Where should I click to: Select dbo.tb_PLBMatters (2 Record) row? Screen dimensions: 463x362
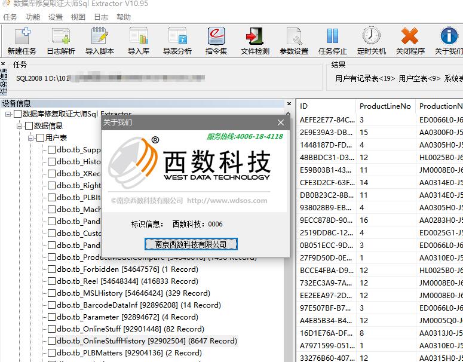129,353
